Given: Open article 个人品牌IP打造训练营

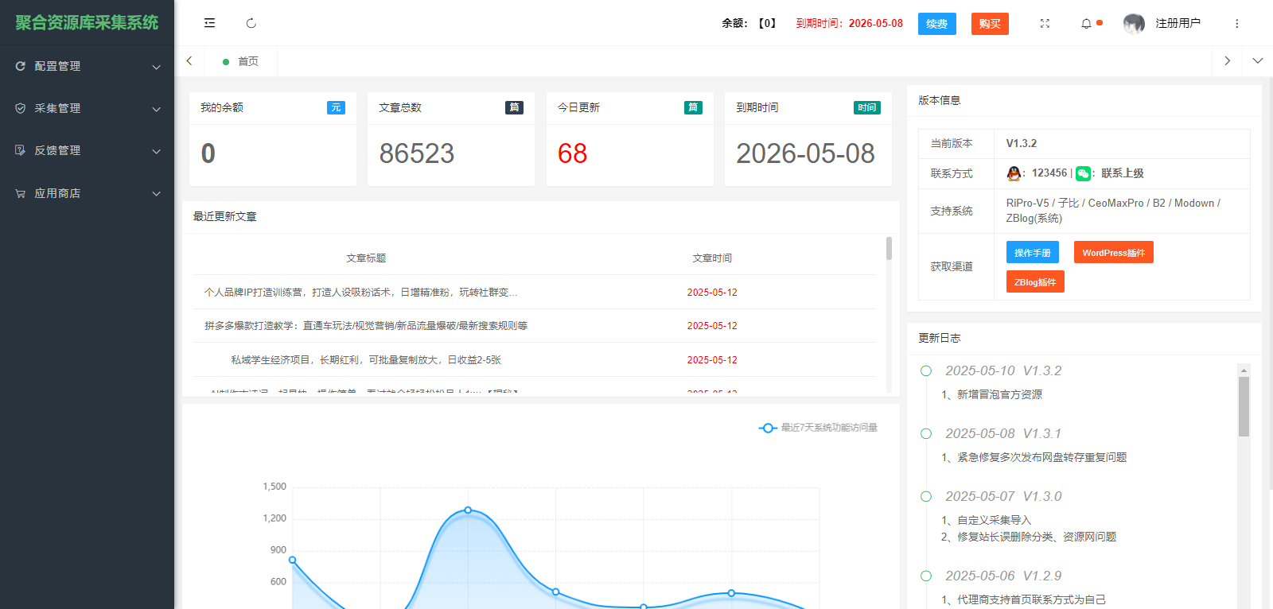Looking at the screenshot, I should [x=360, y=293].
